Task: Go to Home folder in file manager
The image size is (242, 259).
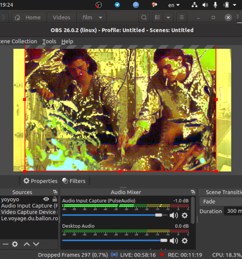Action: (x=29, y=17)
